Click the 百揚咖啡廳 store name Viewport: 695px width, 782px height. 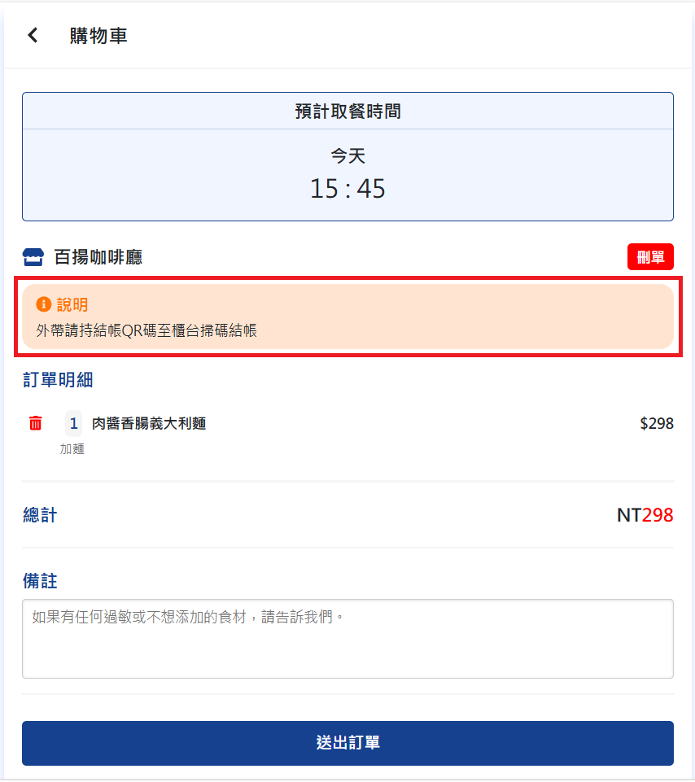tap(98, 258)
